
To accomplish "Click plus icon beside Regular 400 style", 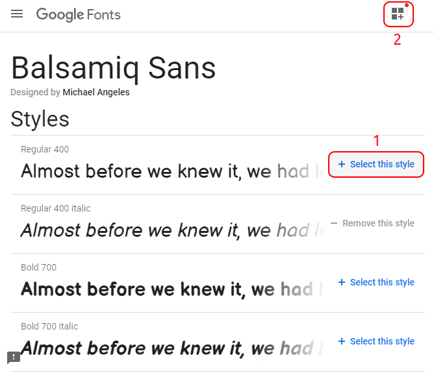I will tap(342, 164).
